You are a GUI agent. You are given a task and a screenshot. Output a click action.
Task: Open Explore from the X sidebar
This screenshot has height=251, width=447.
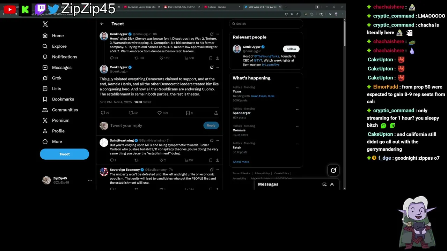[54, 46]
